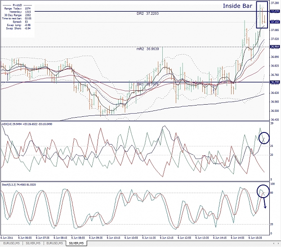Viewport: 281px width, 247px height.
Task: Click the 6 Jun 06:55 time axis label
Action: 25,238
